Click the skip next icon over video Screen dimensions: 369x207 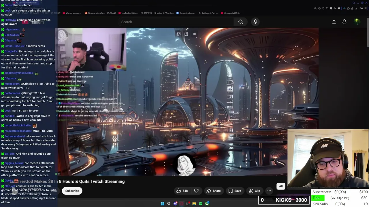tap(194, 34)
